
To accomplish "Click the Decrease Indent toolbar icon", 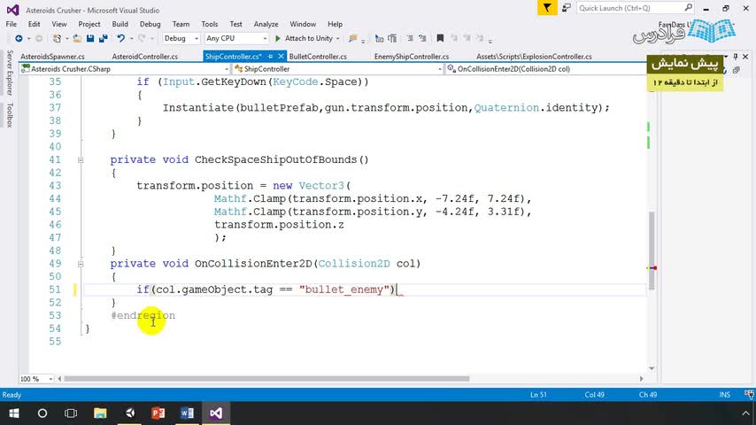I will [379, 38].
